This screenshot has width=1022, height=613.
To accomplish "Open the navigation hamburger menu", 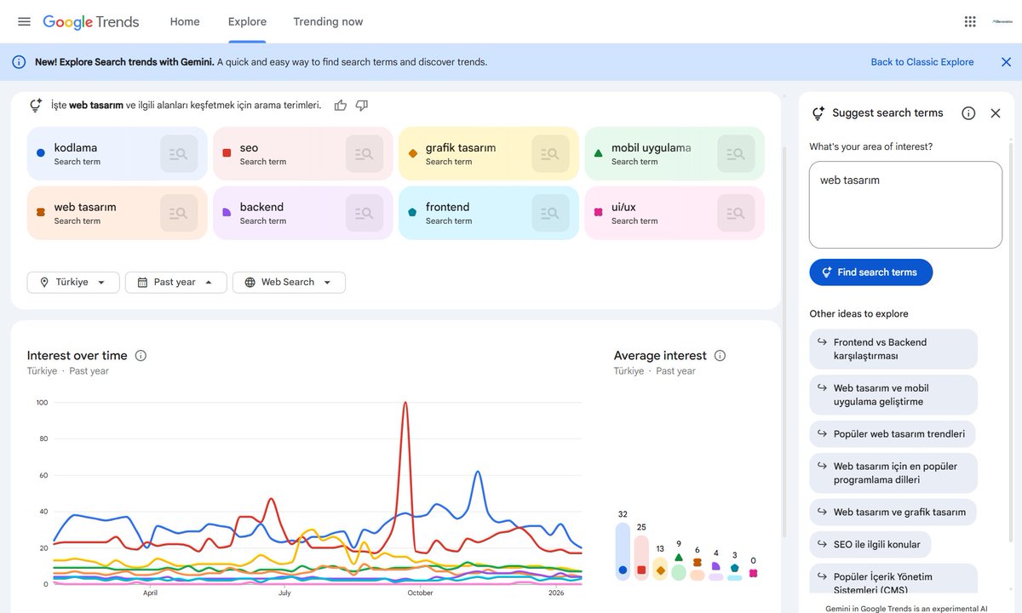I will pos(24,21).
